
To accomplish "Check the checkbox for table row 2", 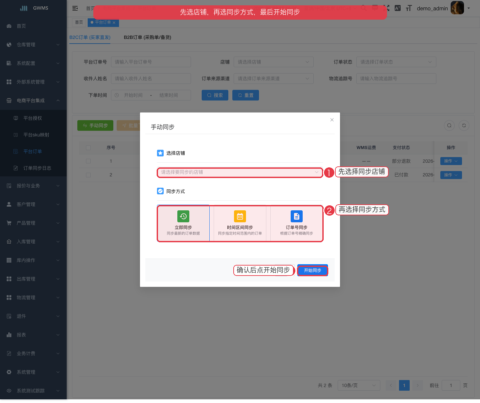I will pyautogui.click(x=88, y=175).
